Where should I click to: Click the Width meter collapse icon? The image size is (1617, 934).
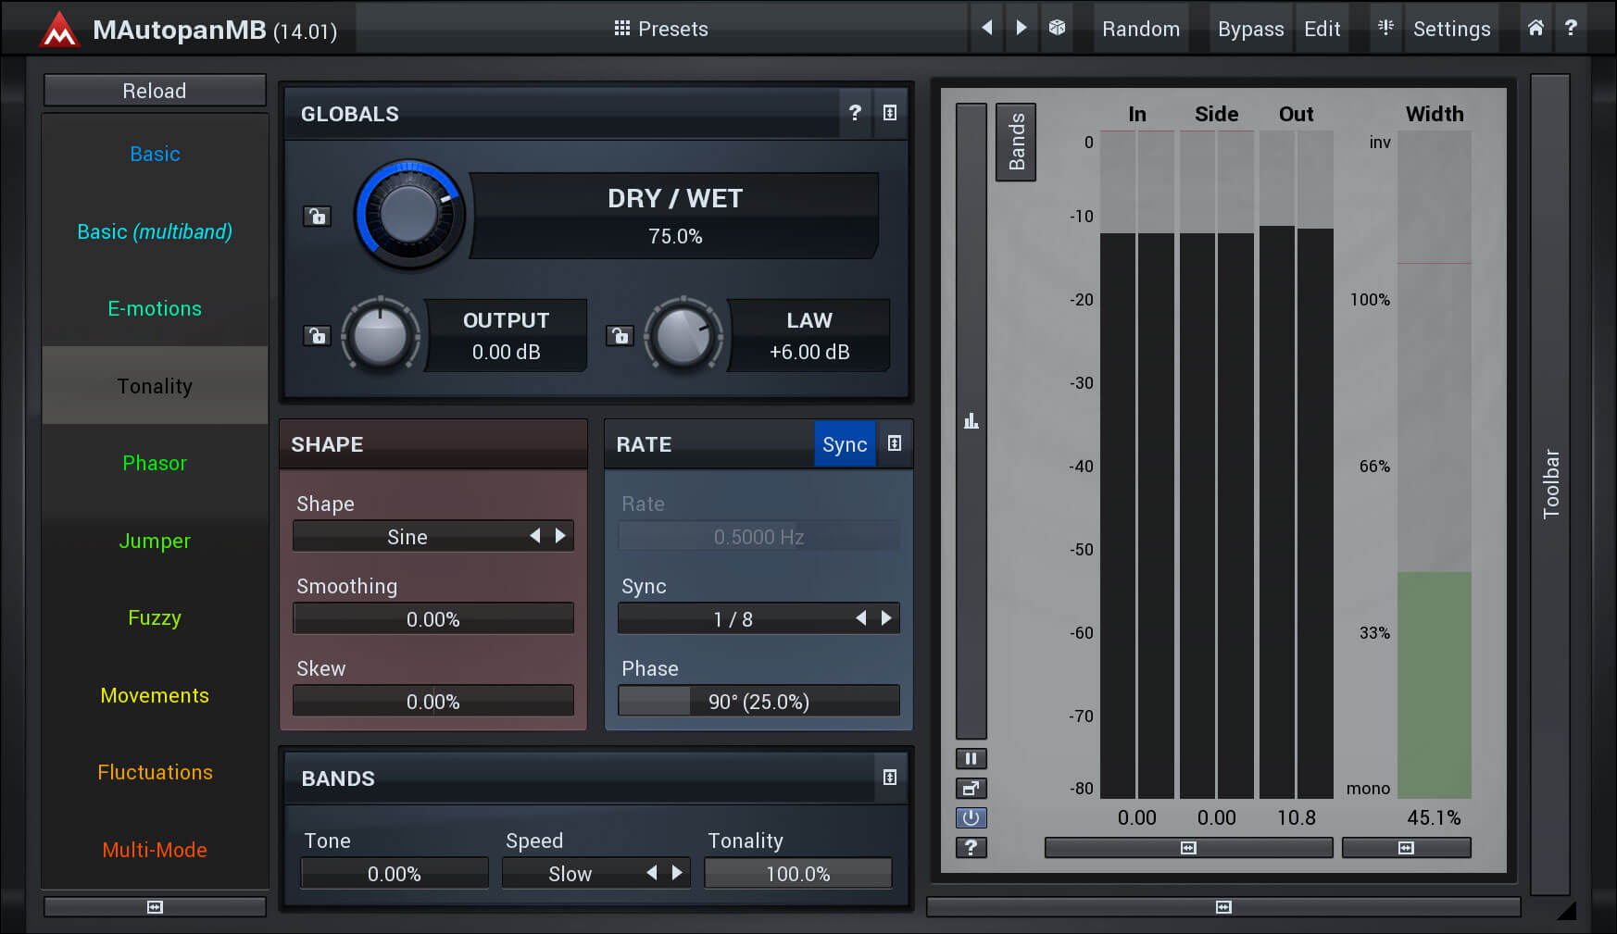click(1406, 848)
